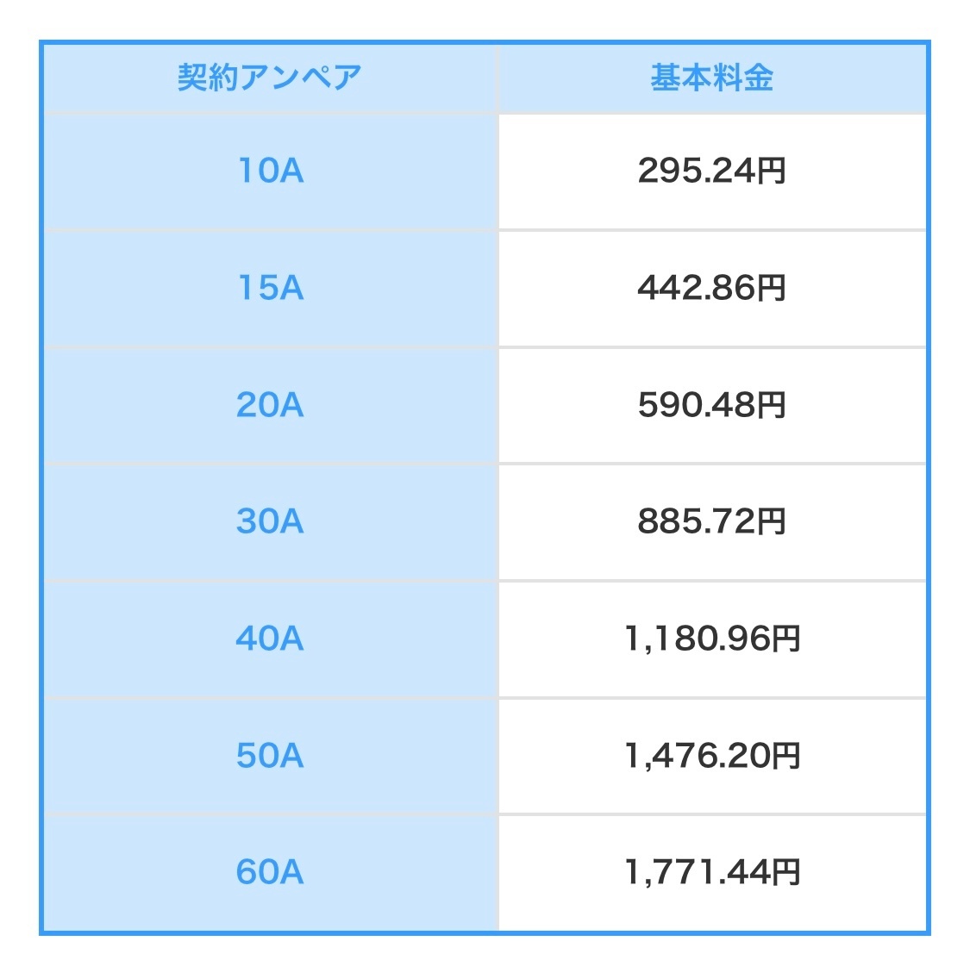The image size is (970, 960).
Task: Click the 885.72円 price cell
Action: (x=711, y=521)
